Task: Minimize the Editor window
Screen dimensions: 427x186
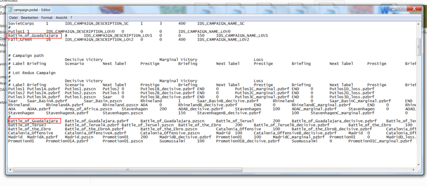Action: click(x=394, y=8)
